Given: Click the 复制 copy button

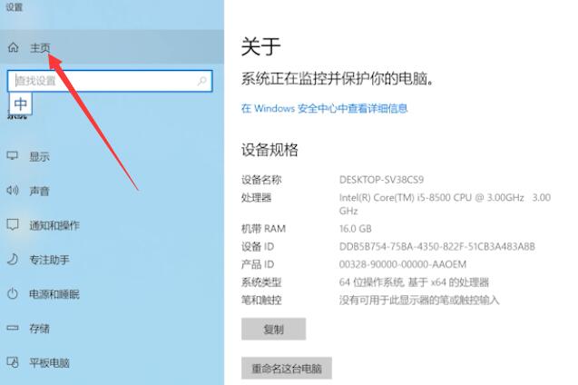Looking at the screenshot, I should (x=273, y=329).
